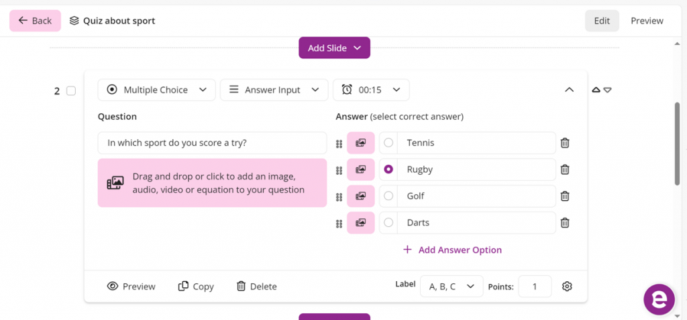The width and height of the screenshot is (687, 320).
Task: Click the drag handle next to Golf
Action: tap(339, 197)
